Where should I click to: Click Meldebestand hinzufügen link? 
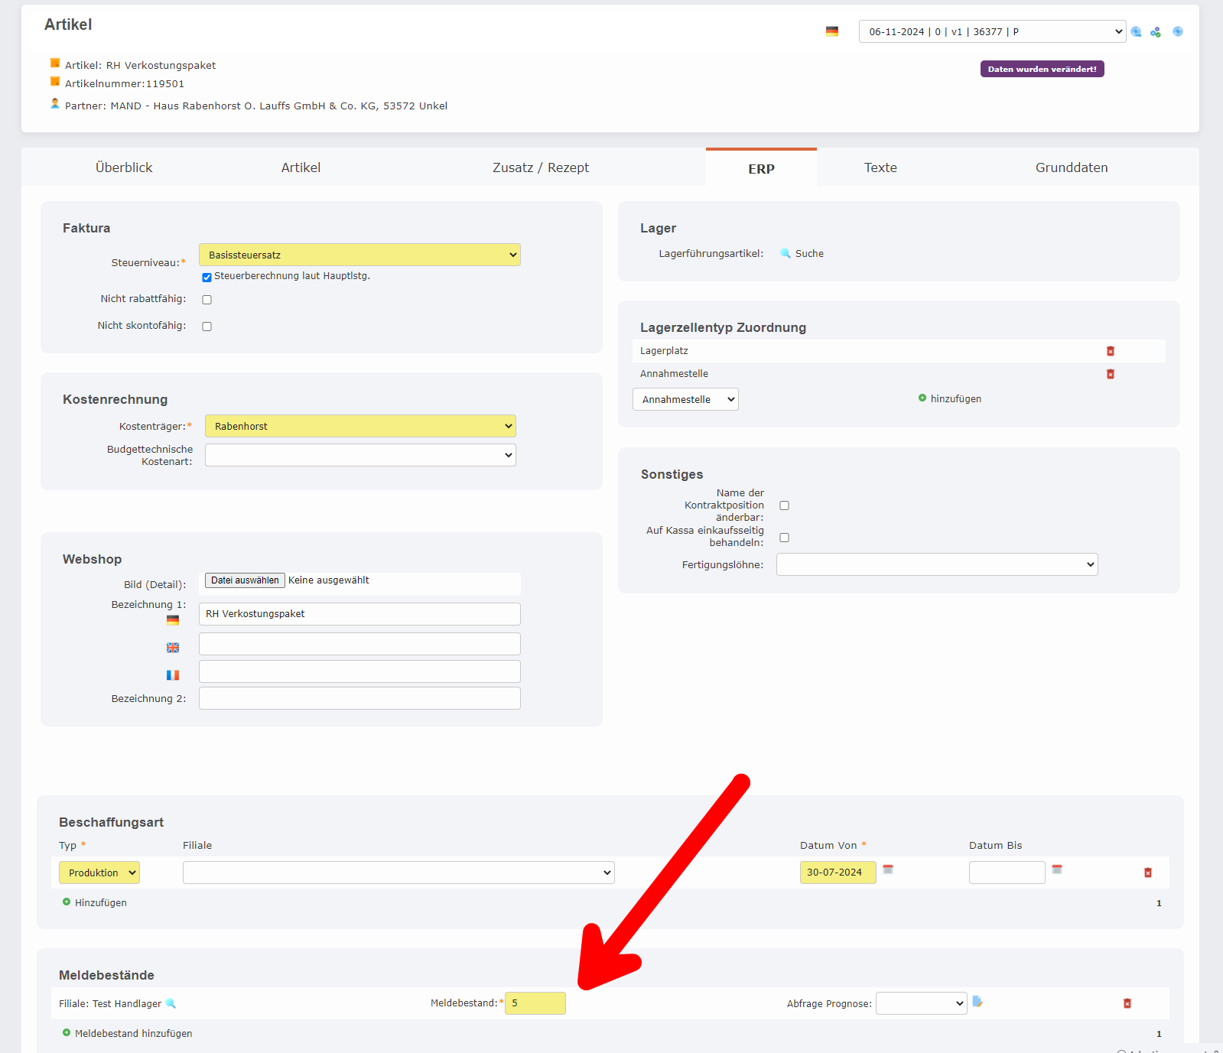click(x=133, y=1033)
